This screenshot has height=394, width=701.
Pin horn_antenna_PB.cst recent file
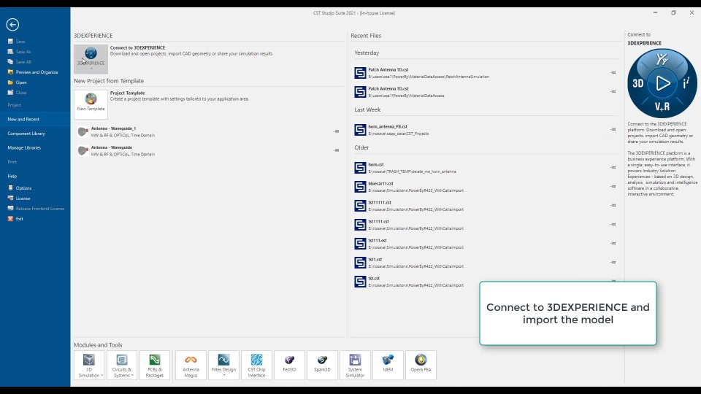pyautogui.click(x=613, y=130)
